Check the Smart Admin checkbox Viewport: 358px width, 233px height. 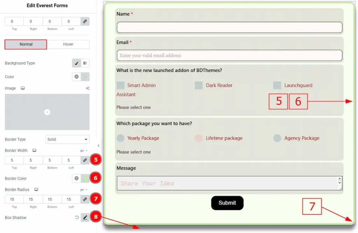[x=121, y=85]
